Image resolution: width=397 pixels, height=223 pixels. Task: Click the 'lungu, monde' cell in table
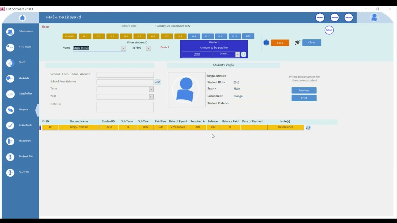click(79, 127)
